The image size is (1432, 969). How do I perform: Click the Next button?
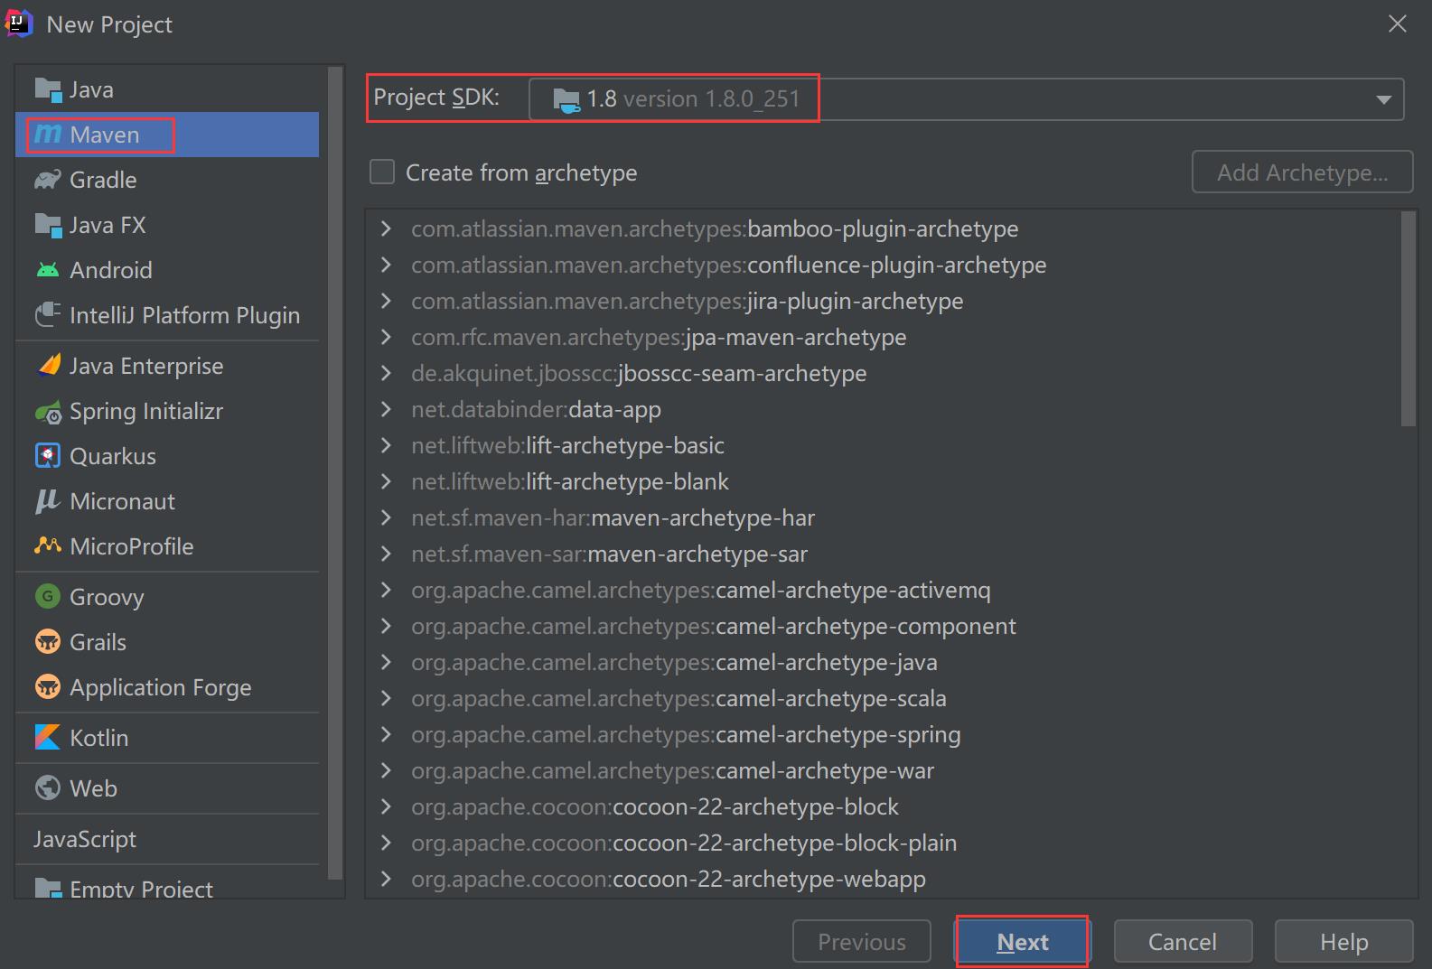(1023, 942)
